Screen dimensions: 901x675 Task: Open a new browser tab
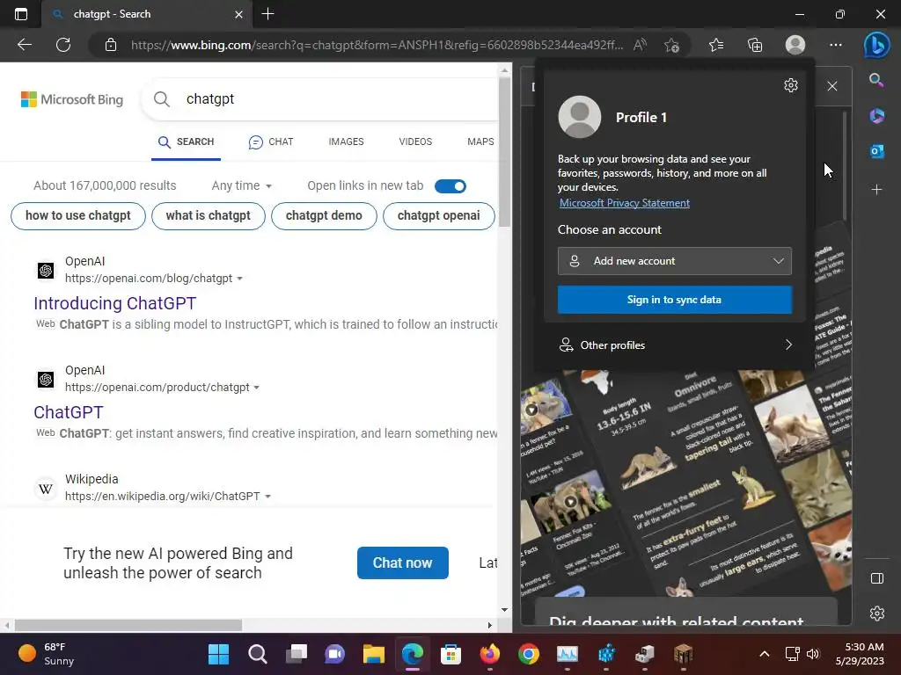coord(267,14)
